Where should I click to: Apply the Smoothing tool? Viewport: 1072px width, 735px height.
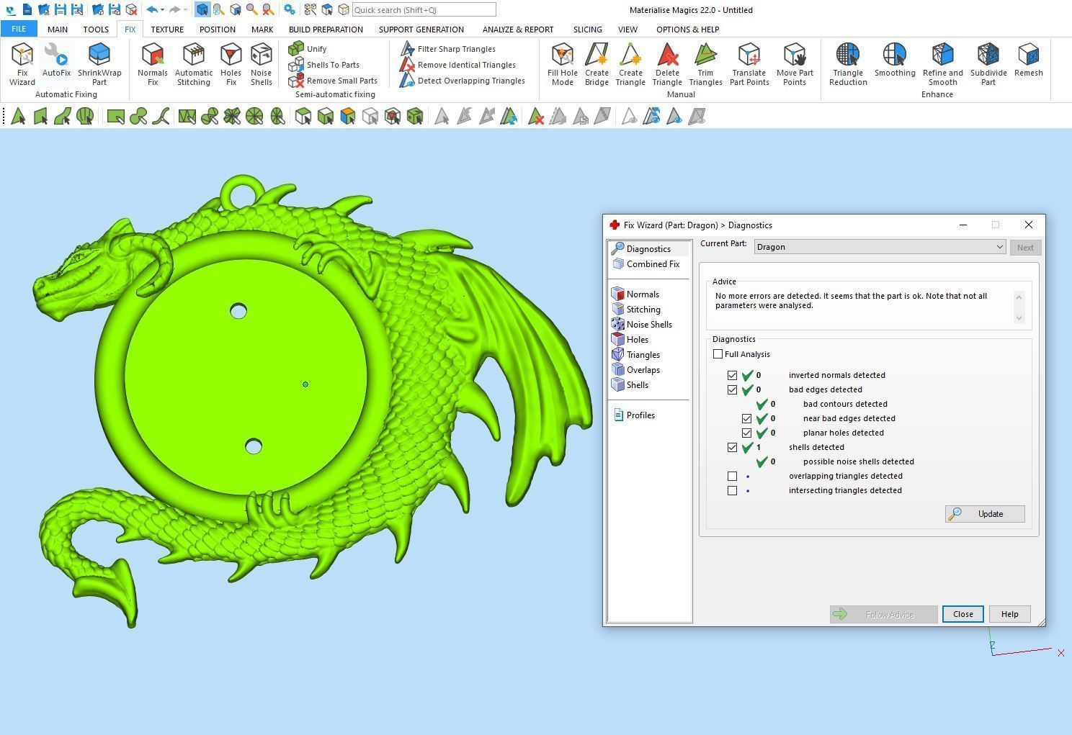[x=895, y=60]
